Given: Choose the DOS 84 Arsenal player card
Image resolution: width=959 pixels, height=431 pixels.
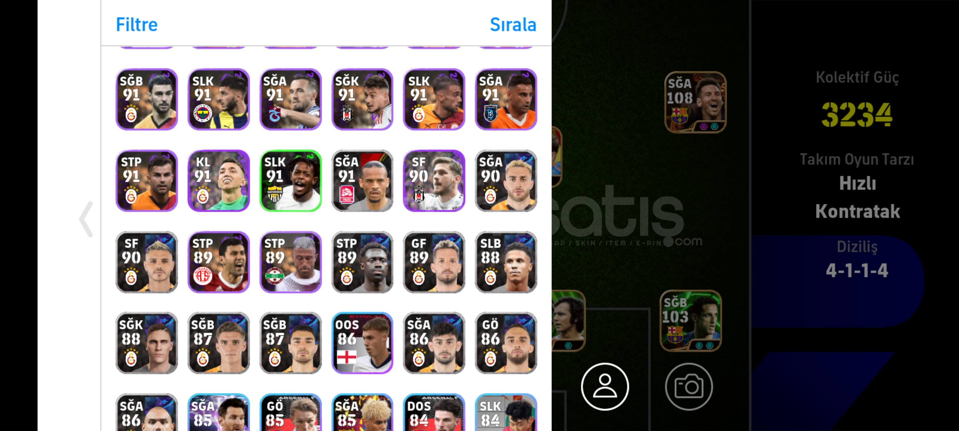Looking at the screenshot, I should tap(434, 412).
